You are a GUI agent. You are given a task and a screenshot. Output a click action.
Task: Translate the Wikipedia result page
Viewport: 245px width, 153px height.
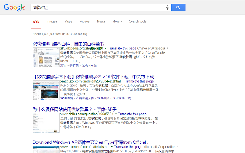(x=122, y=49)
